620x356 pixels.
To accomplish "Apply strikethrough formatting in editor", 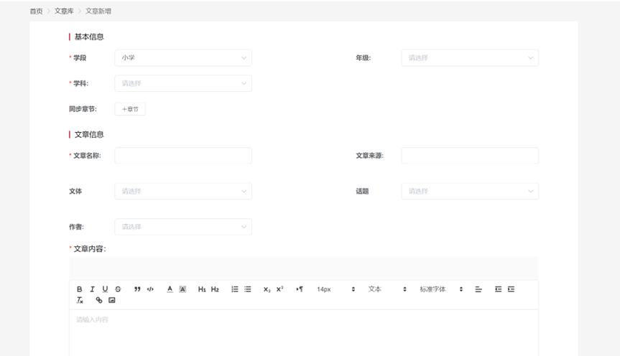I will coord(118,289).
